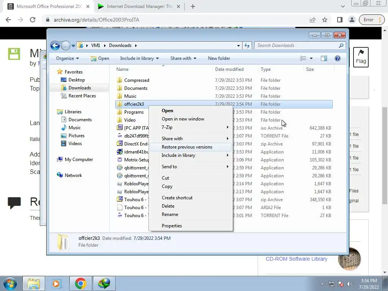Choose Cut from context menu
The image size is (388, 291).
pyautogui.click(x=191, y=178)
